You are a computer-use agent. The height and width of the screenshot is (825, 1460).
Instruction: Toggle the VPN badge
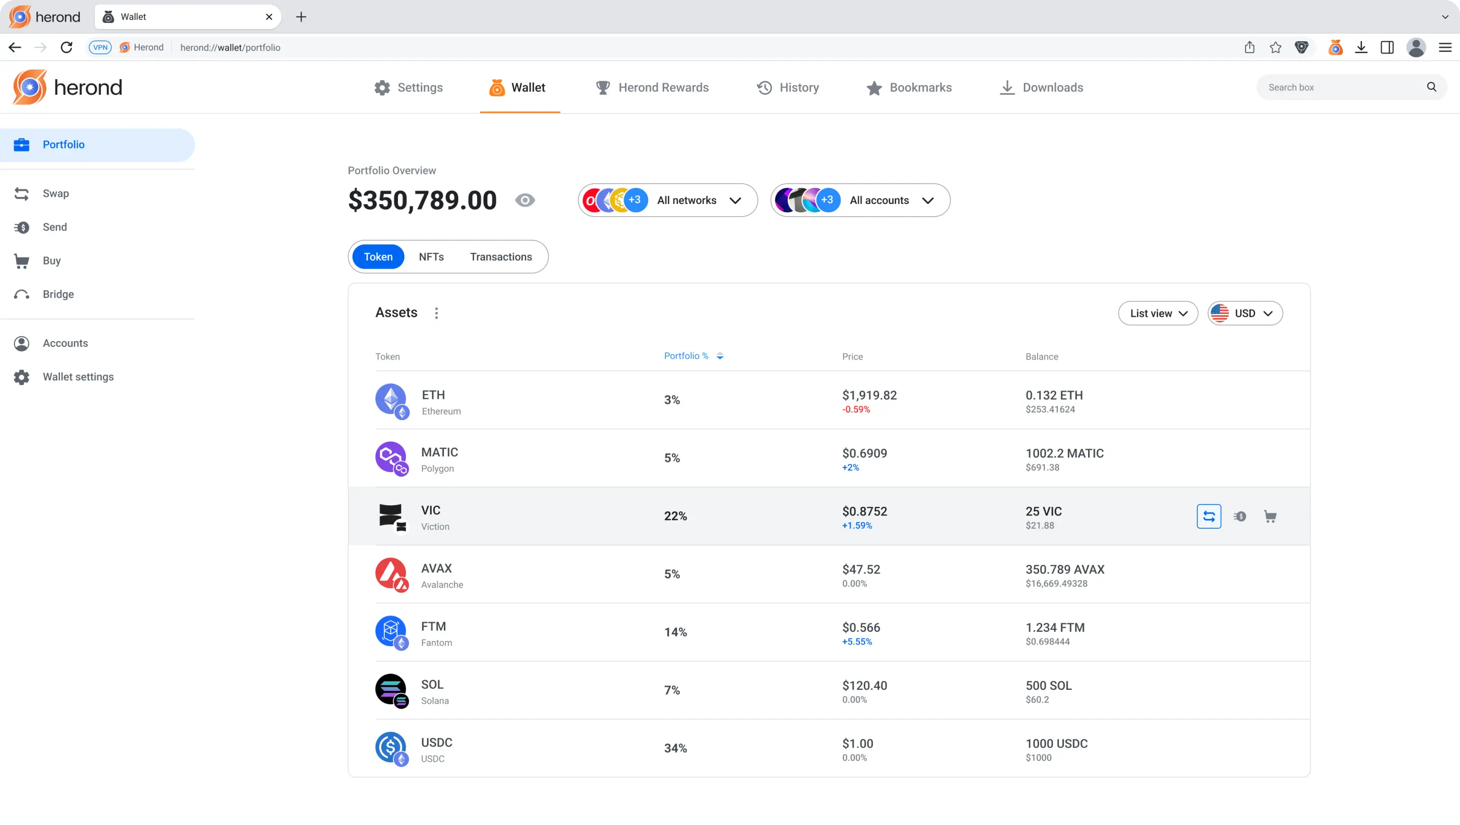(100, 47)
